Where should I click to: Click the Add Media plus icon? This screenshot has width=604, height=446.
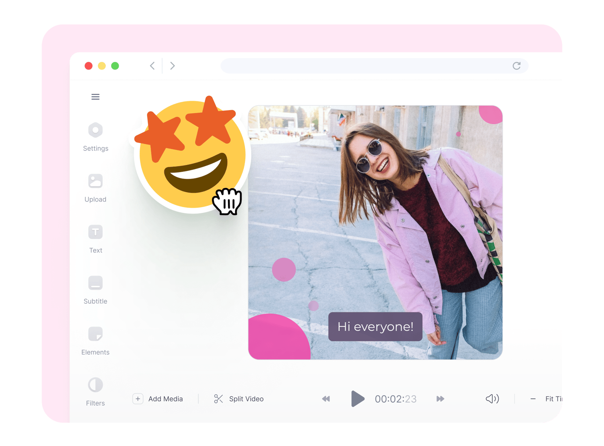pos(138,399)
